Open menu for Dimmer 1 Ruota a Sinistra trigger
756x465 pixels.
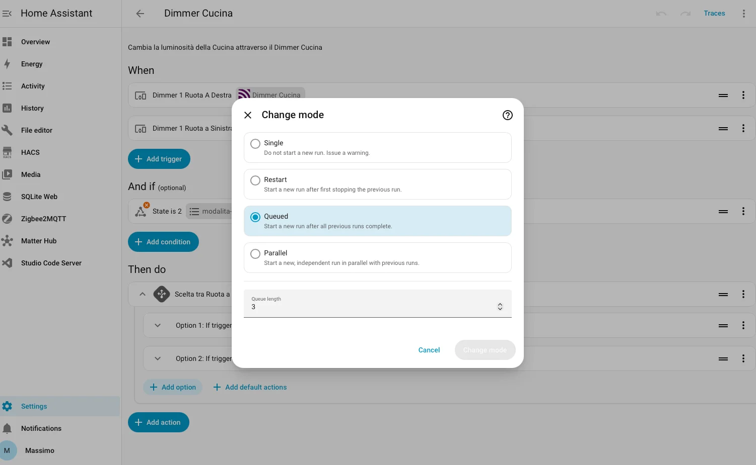(743, 128)
